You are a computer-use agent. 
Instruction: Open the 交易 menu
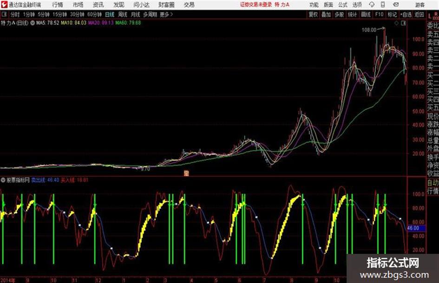pyautogui.click(x=189, y=5)
